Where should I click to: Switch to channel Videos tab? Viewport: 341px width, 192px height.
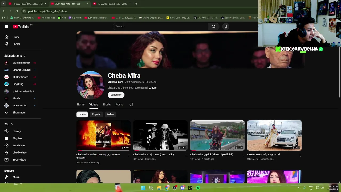[94, 105]
